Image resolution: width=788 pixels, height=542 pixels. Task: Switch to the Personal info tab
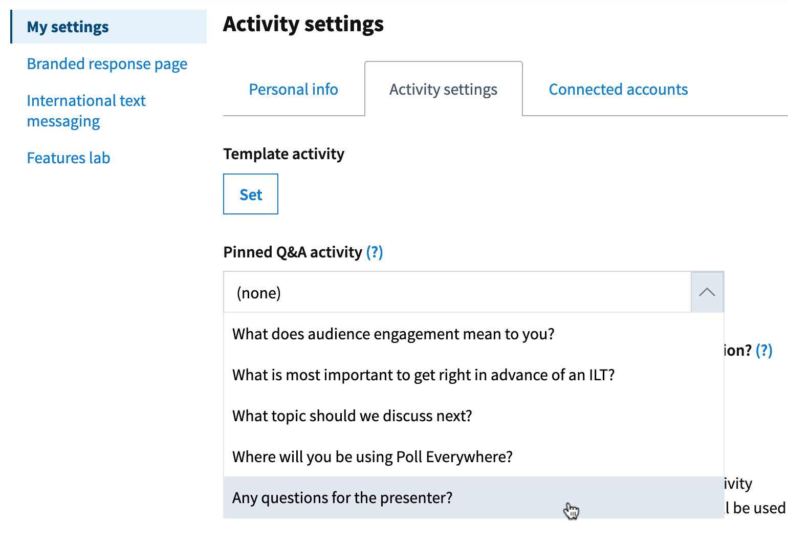(x=294, y=90)
